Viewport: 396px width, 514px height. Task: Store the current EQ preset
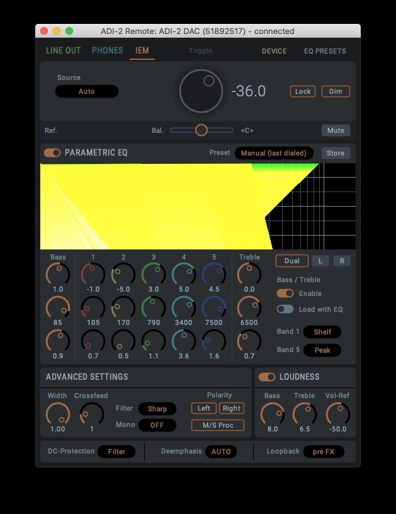point(336,153)
